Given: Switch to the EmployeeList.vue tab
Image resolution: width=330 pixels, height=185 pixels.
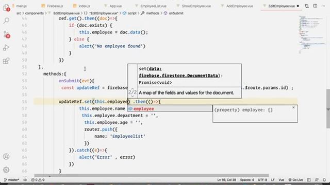Looking at the screenshot, I should (151, 6).
